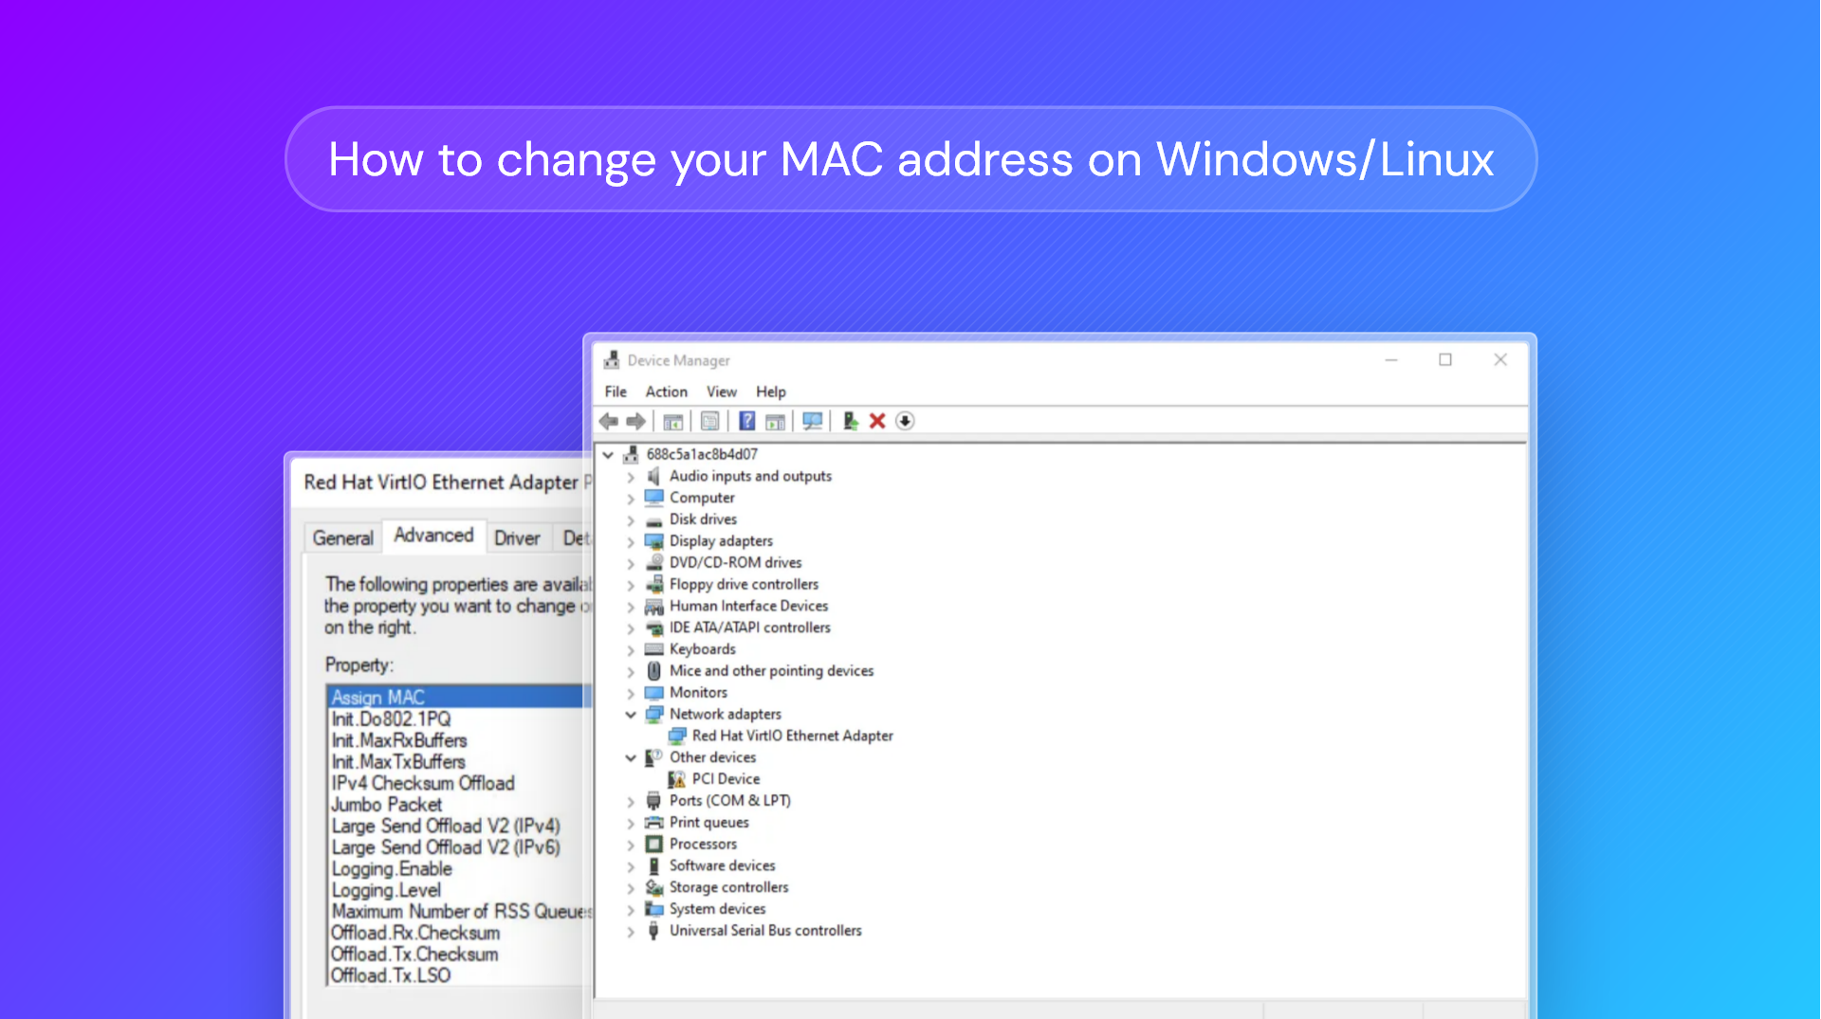The height and width of the screenshot is (1019, 1821).
Task: Select the Computer category icon in tree
Action: pyautogui.click(x=653, y=498)
